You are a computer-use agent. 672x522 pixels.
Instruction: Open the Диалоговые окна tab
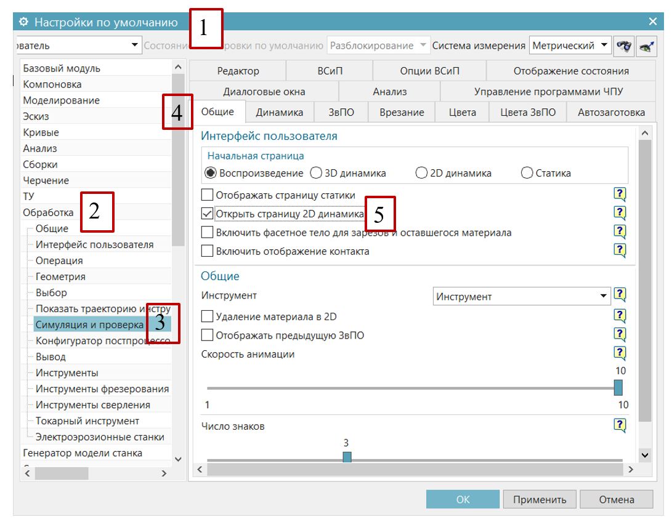(264, 90)
